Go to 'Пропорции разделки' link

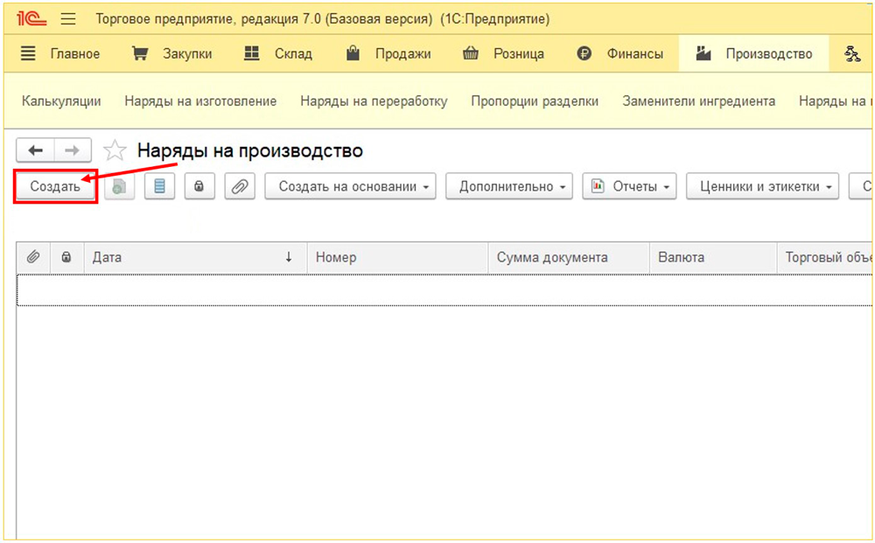pyautogui.click(x=535, y=101)
